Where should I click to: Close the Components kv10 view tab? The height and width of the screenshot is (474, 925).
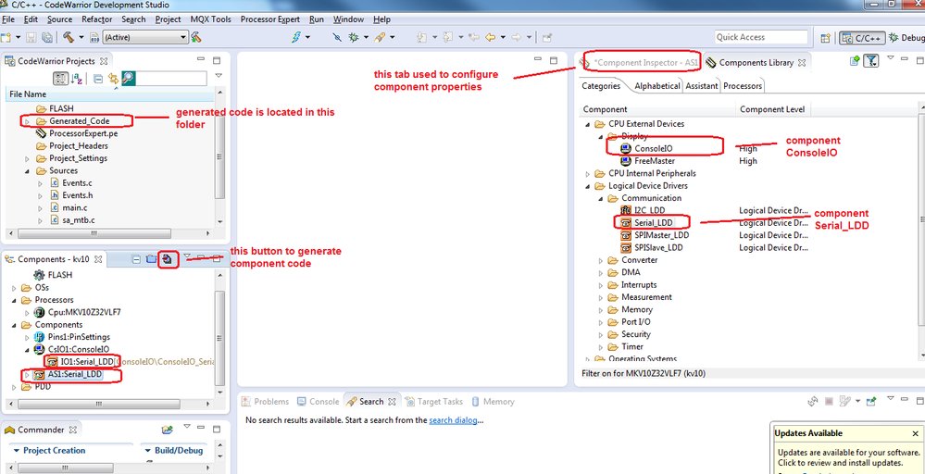point(98,259)
